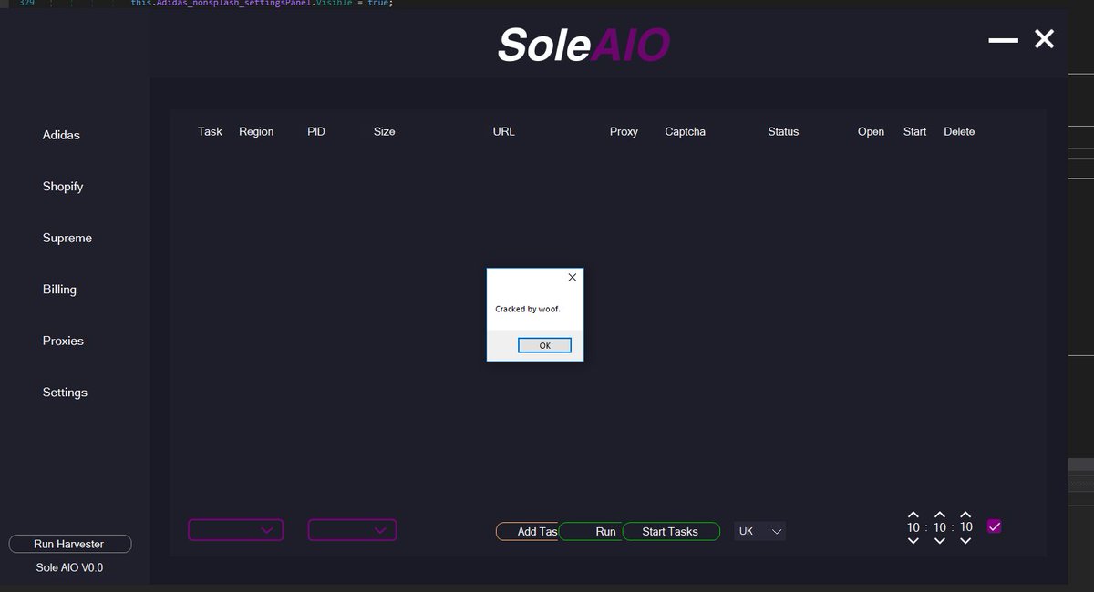Click OK in the Cracked by woof dialog
Image resolution: width=1094 pixels, height=592 pixels.
tap(544, 345)
